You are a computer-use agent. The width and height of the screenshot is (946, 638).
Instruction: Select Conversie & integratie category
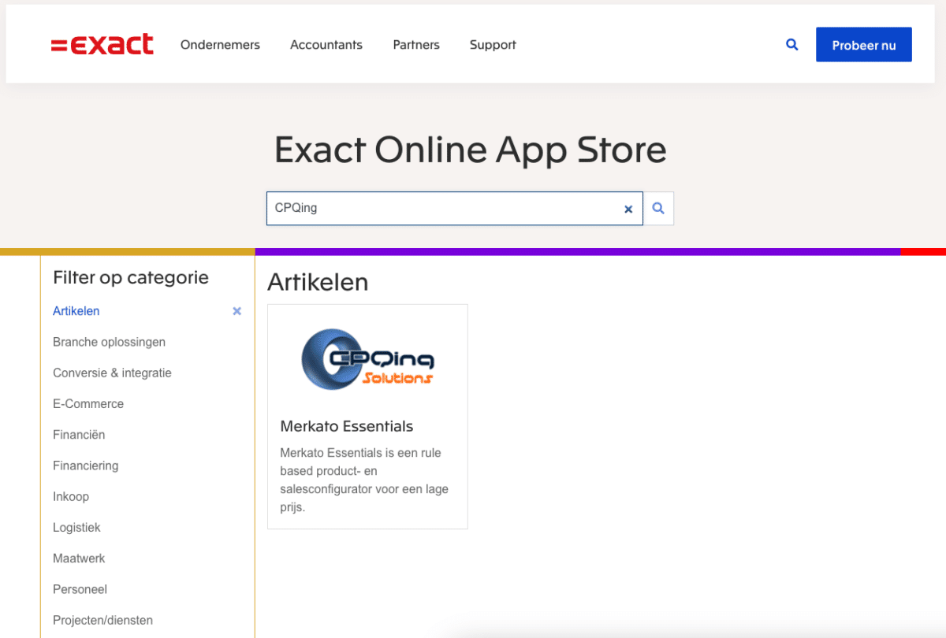pyautogui.click(x=112, y=373)
